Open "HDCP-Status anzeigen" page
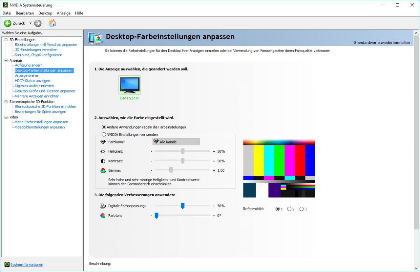 [x=32, y=81]
